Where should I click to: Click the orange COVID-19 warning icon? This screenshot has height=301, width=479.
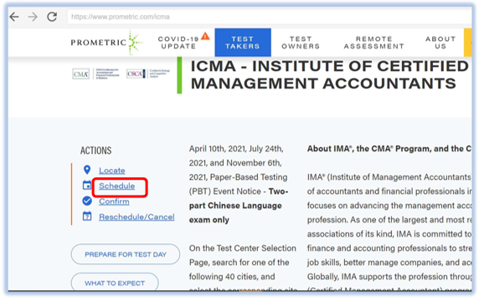pyautogui.click(x=205, y=36)
